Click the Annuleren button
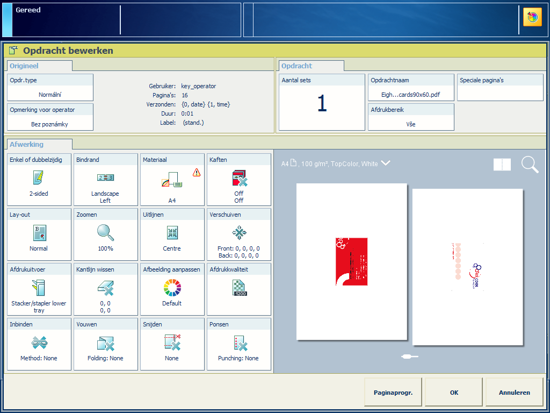The height and width of the screenshot is (413, 550). coord(514,393)
